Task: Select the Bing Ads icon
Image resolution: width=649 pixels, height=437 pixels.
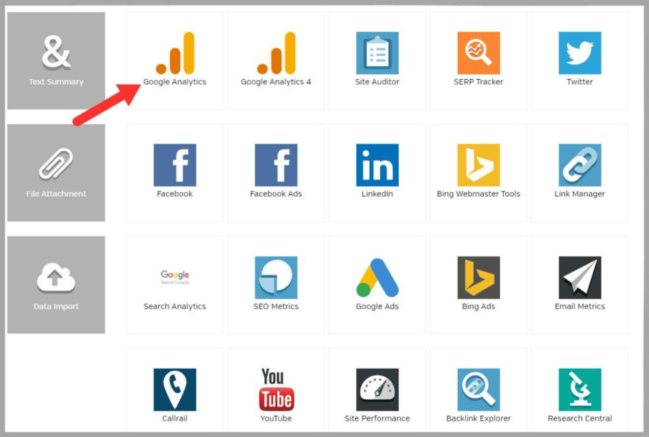Action: click(x=479, y=277)
